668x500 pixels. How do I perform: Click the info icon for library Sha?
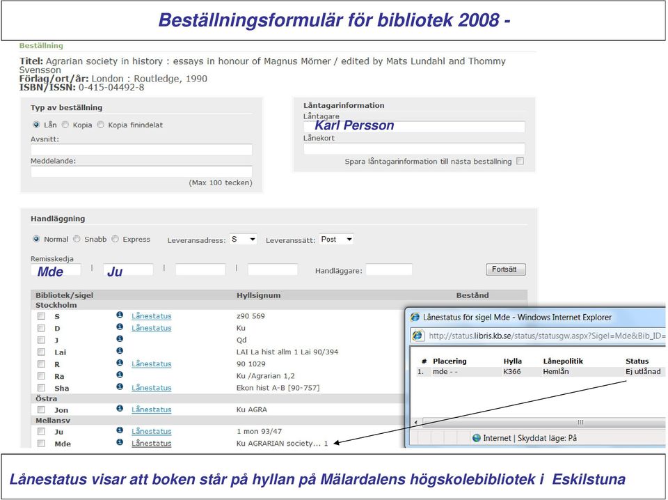pyautogui.click(x=120, y=386)
